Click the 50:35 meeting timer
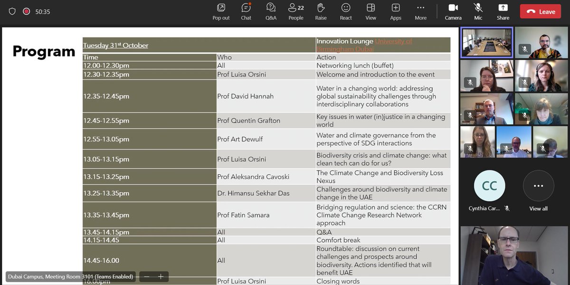The image size is (570, 285). click(x=43, y=11)
